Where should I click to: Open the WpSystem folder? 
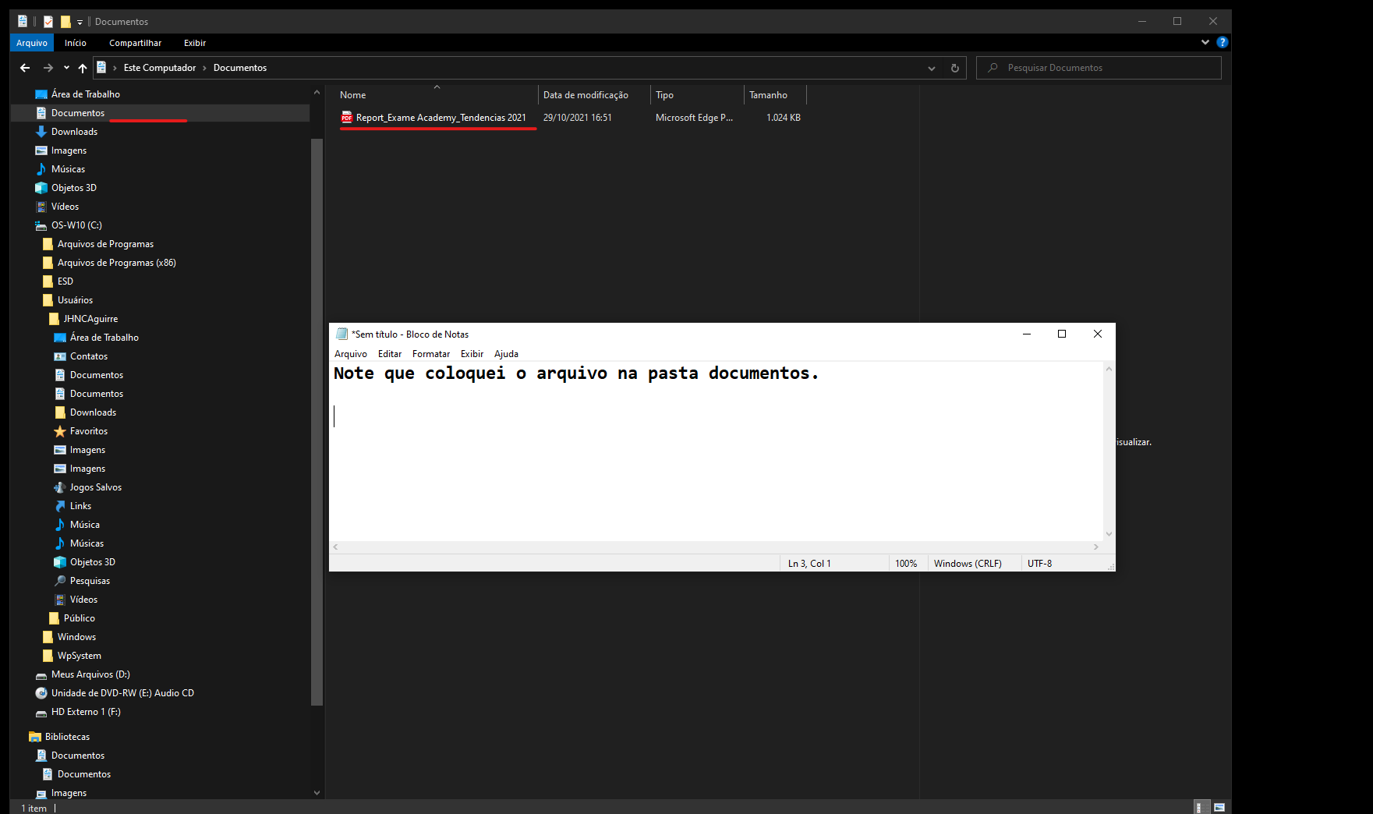(x=79, y=656)
